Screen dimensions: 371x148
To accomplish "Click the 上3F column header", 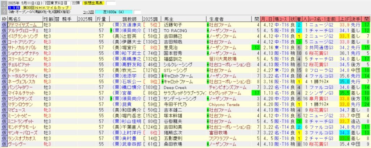I will pos(344,19).
